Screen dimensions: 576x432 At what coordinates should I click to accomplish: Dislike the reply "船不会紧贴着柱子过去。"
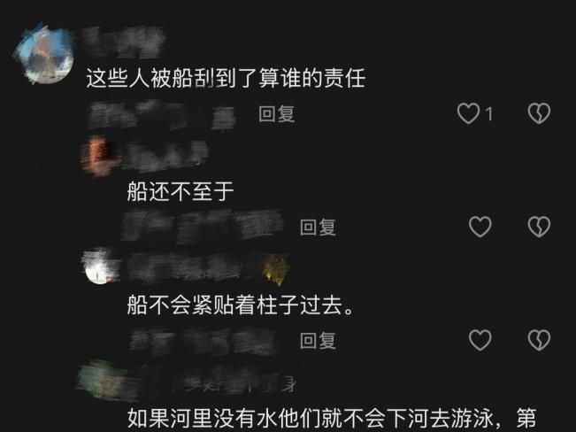point(539,340)
